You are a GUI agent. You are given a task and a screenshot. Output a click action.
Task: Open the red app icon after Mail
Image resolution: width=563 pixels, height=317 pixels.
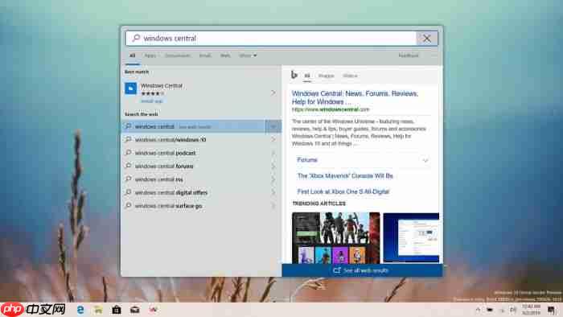click(x=153, y=310)
